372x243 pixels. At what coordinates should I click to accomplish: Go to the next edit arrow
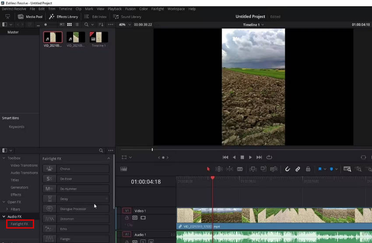(x=168, y=157)
